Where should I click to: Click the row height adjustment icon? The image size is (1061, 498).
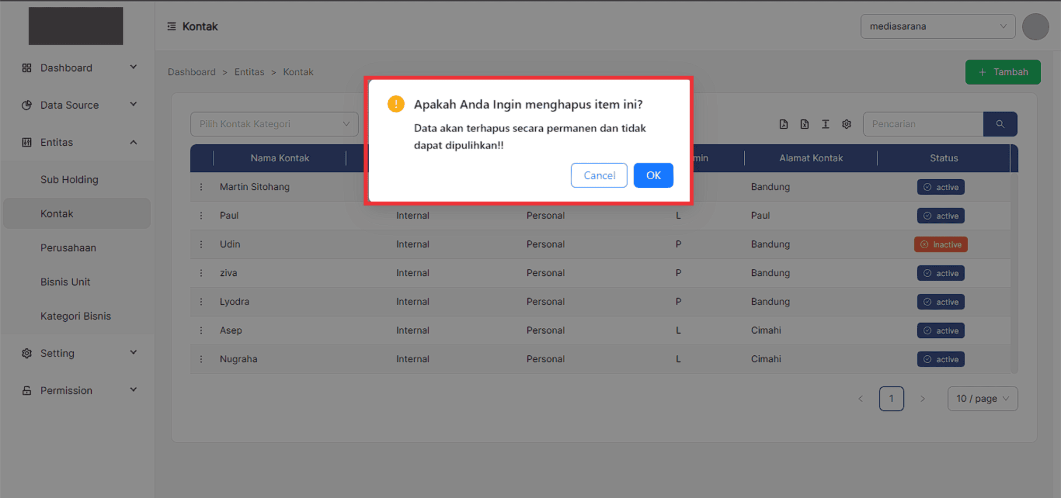click(825, 124)
